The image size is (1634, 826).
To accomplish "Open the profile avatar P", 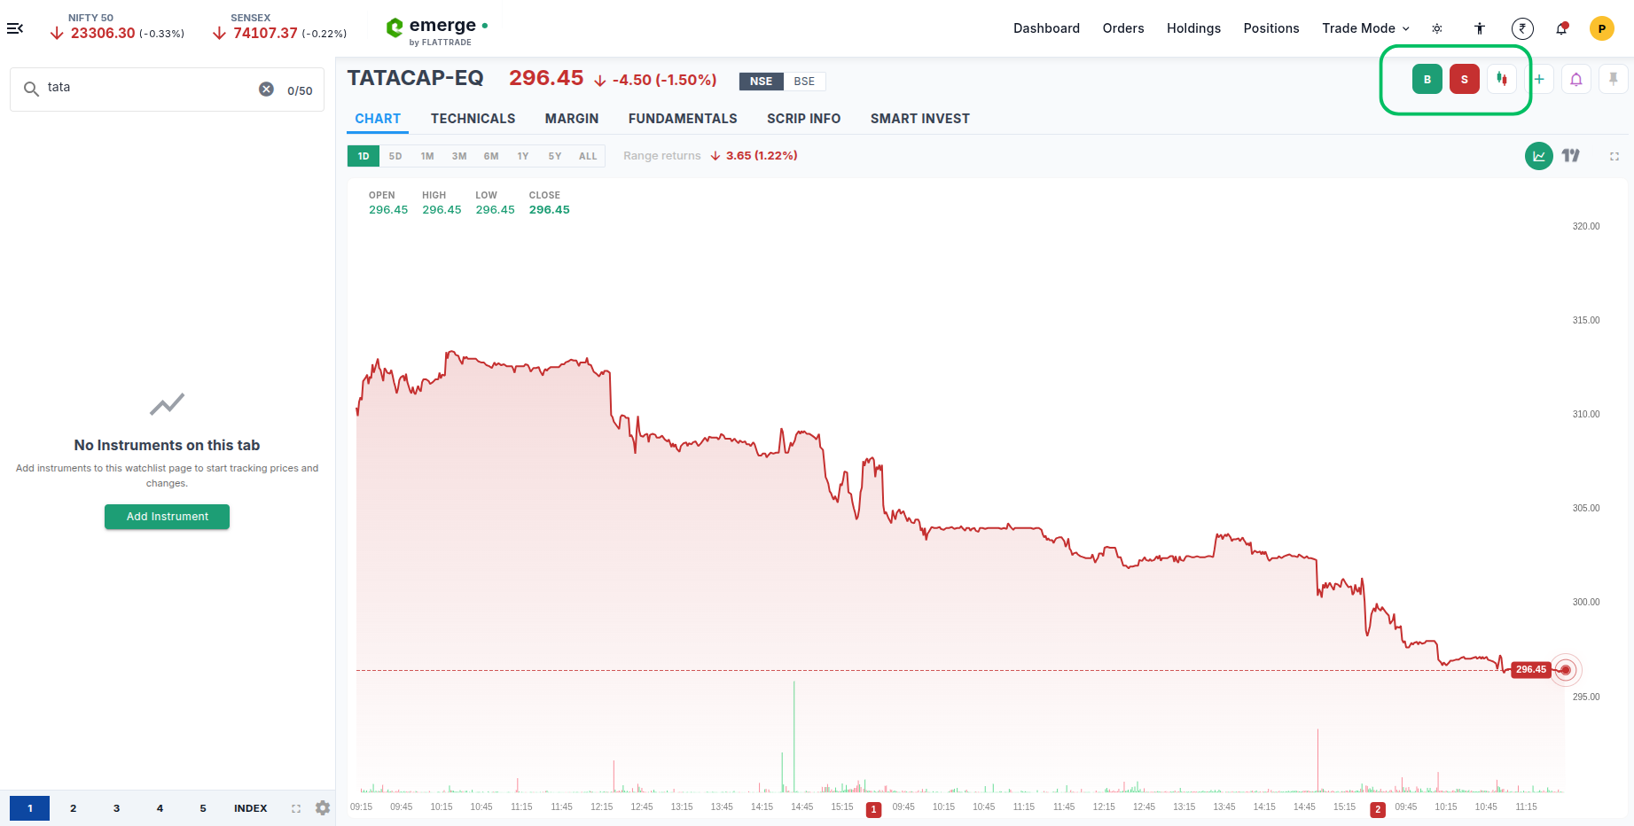I will click(1602, 28).
